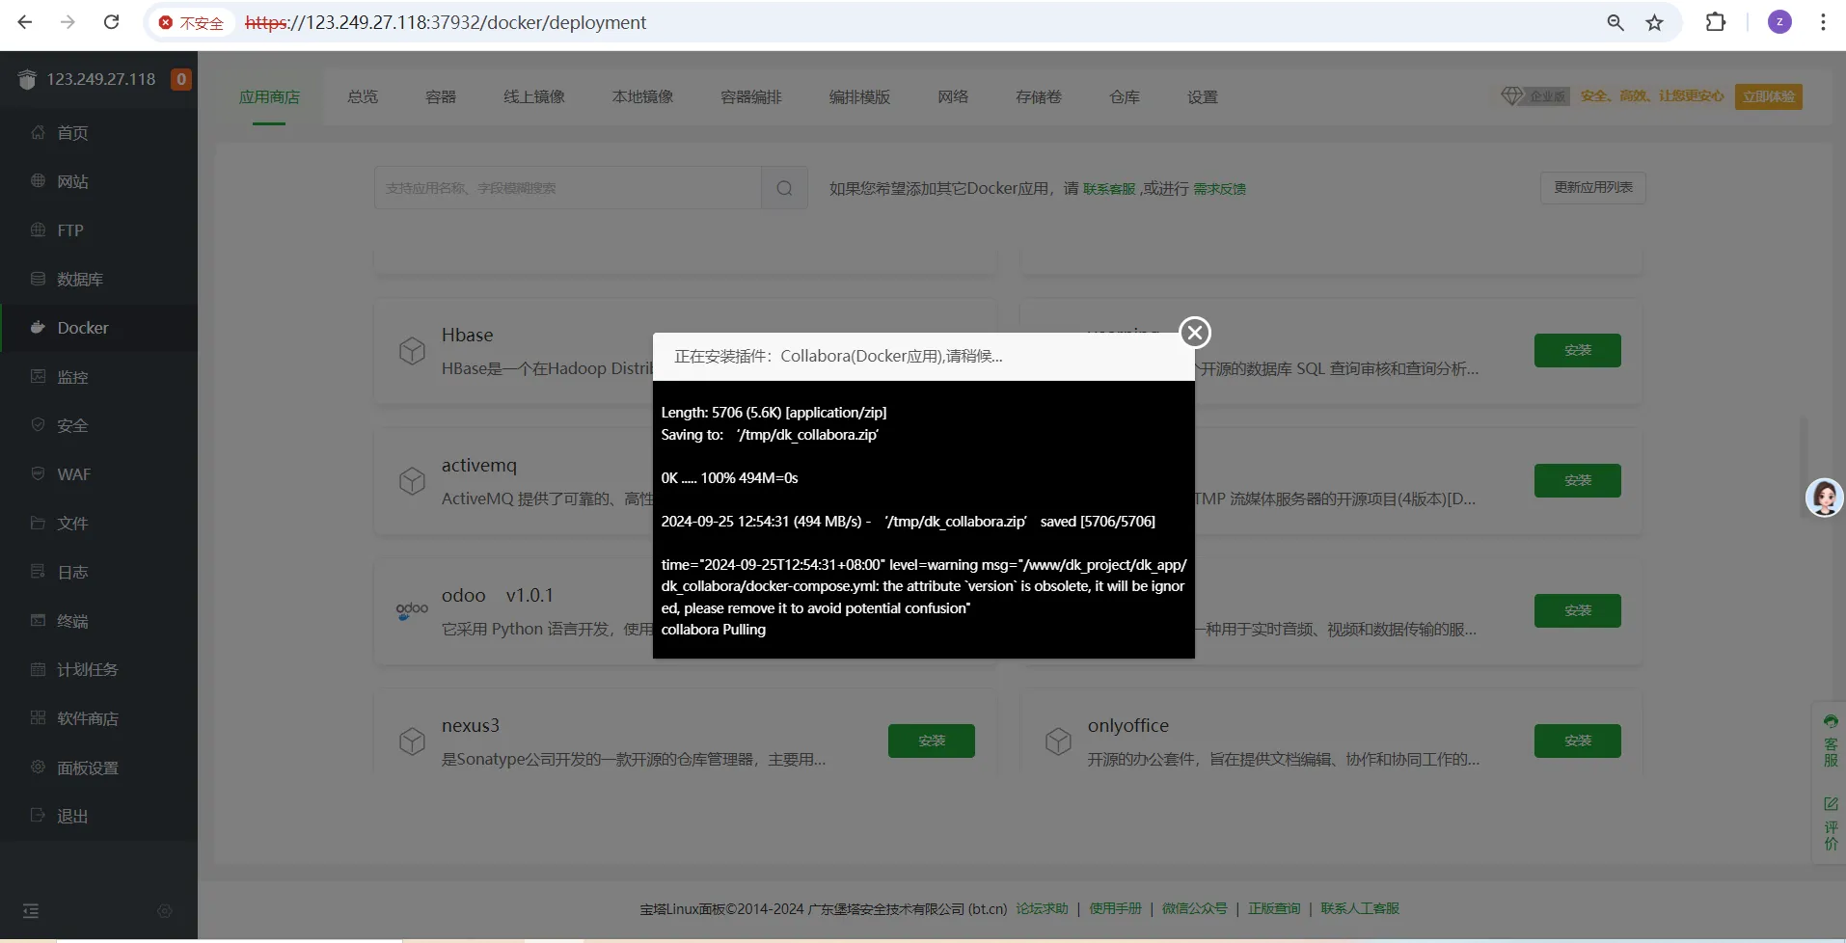Open the 需求反馈 feedback link
This screenshot has height=943, width=1846.
point(1220,189)
